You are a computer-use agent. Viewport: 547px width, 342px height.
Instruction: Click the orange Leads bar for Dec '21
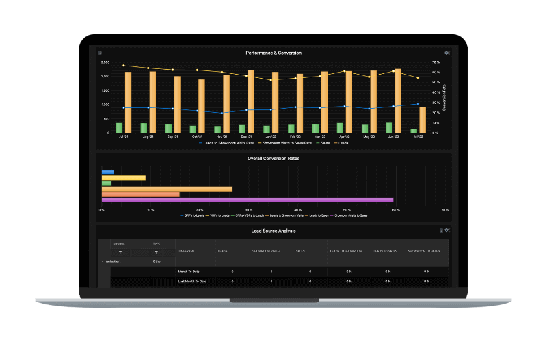coord(251,101)
